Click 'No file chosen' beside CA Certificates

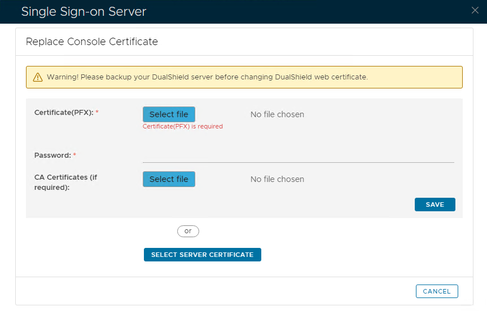[x=277, y=179]
